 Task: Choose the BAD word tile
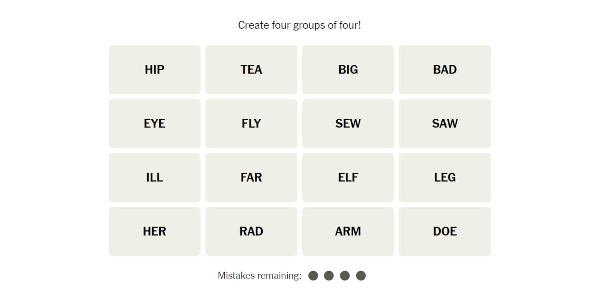(x=444, y=69)
